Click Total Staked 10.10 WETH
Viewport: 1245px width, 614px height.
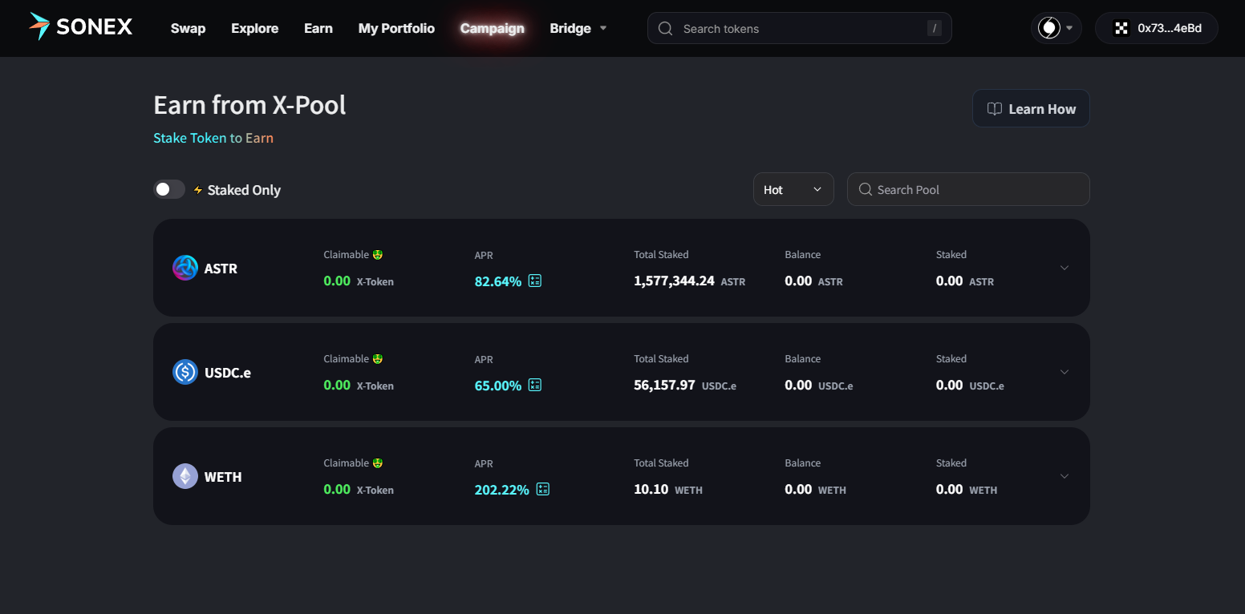pyautogui.click(x=668, y=490)
